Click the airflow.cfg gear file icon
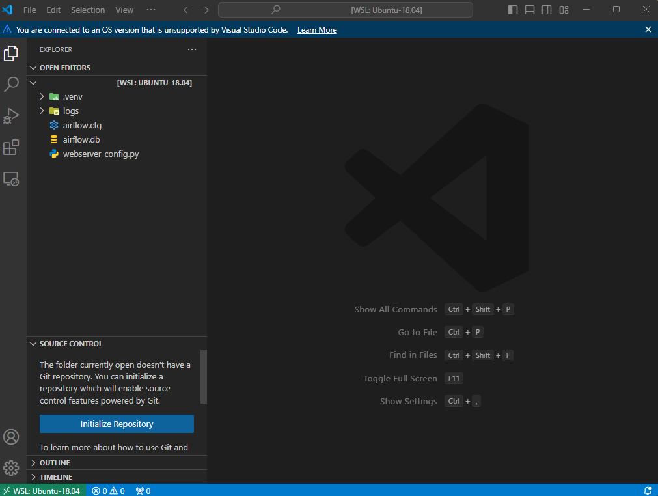 tap(54, 125)
